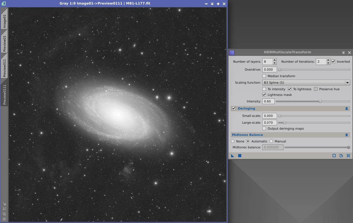Uncheck the Lightness mask option
The image size is (353, 223).
(x=264, y=95)
